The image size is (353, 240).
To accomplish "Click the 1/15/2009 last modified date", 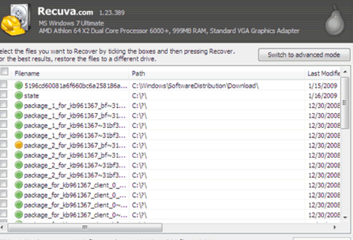I will tap(323, 86).
